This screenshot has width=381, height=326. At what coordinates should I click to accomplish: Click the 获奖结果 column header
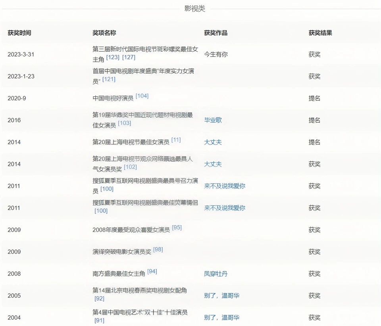point(320,33)
